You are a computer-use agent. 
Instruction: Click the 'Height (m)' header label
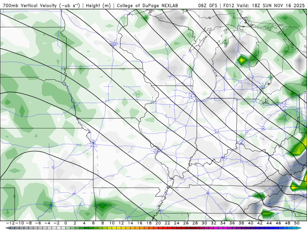pyautogui.click(x=98, y=6)
